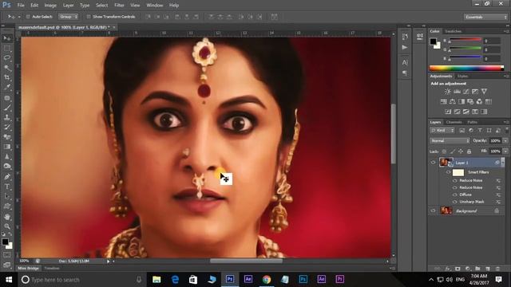
Task: Select the Eyedropper tool
Action: pos(7,88)
